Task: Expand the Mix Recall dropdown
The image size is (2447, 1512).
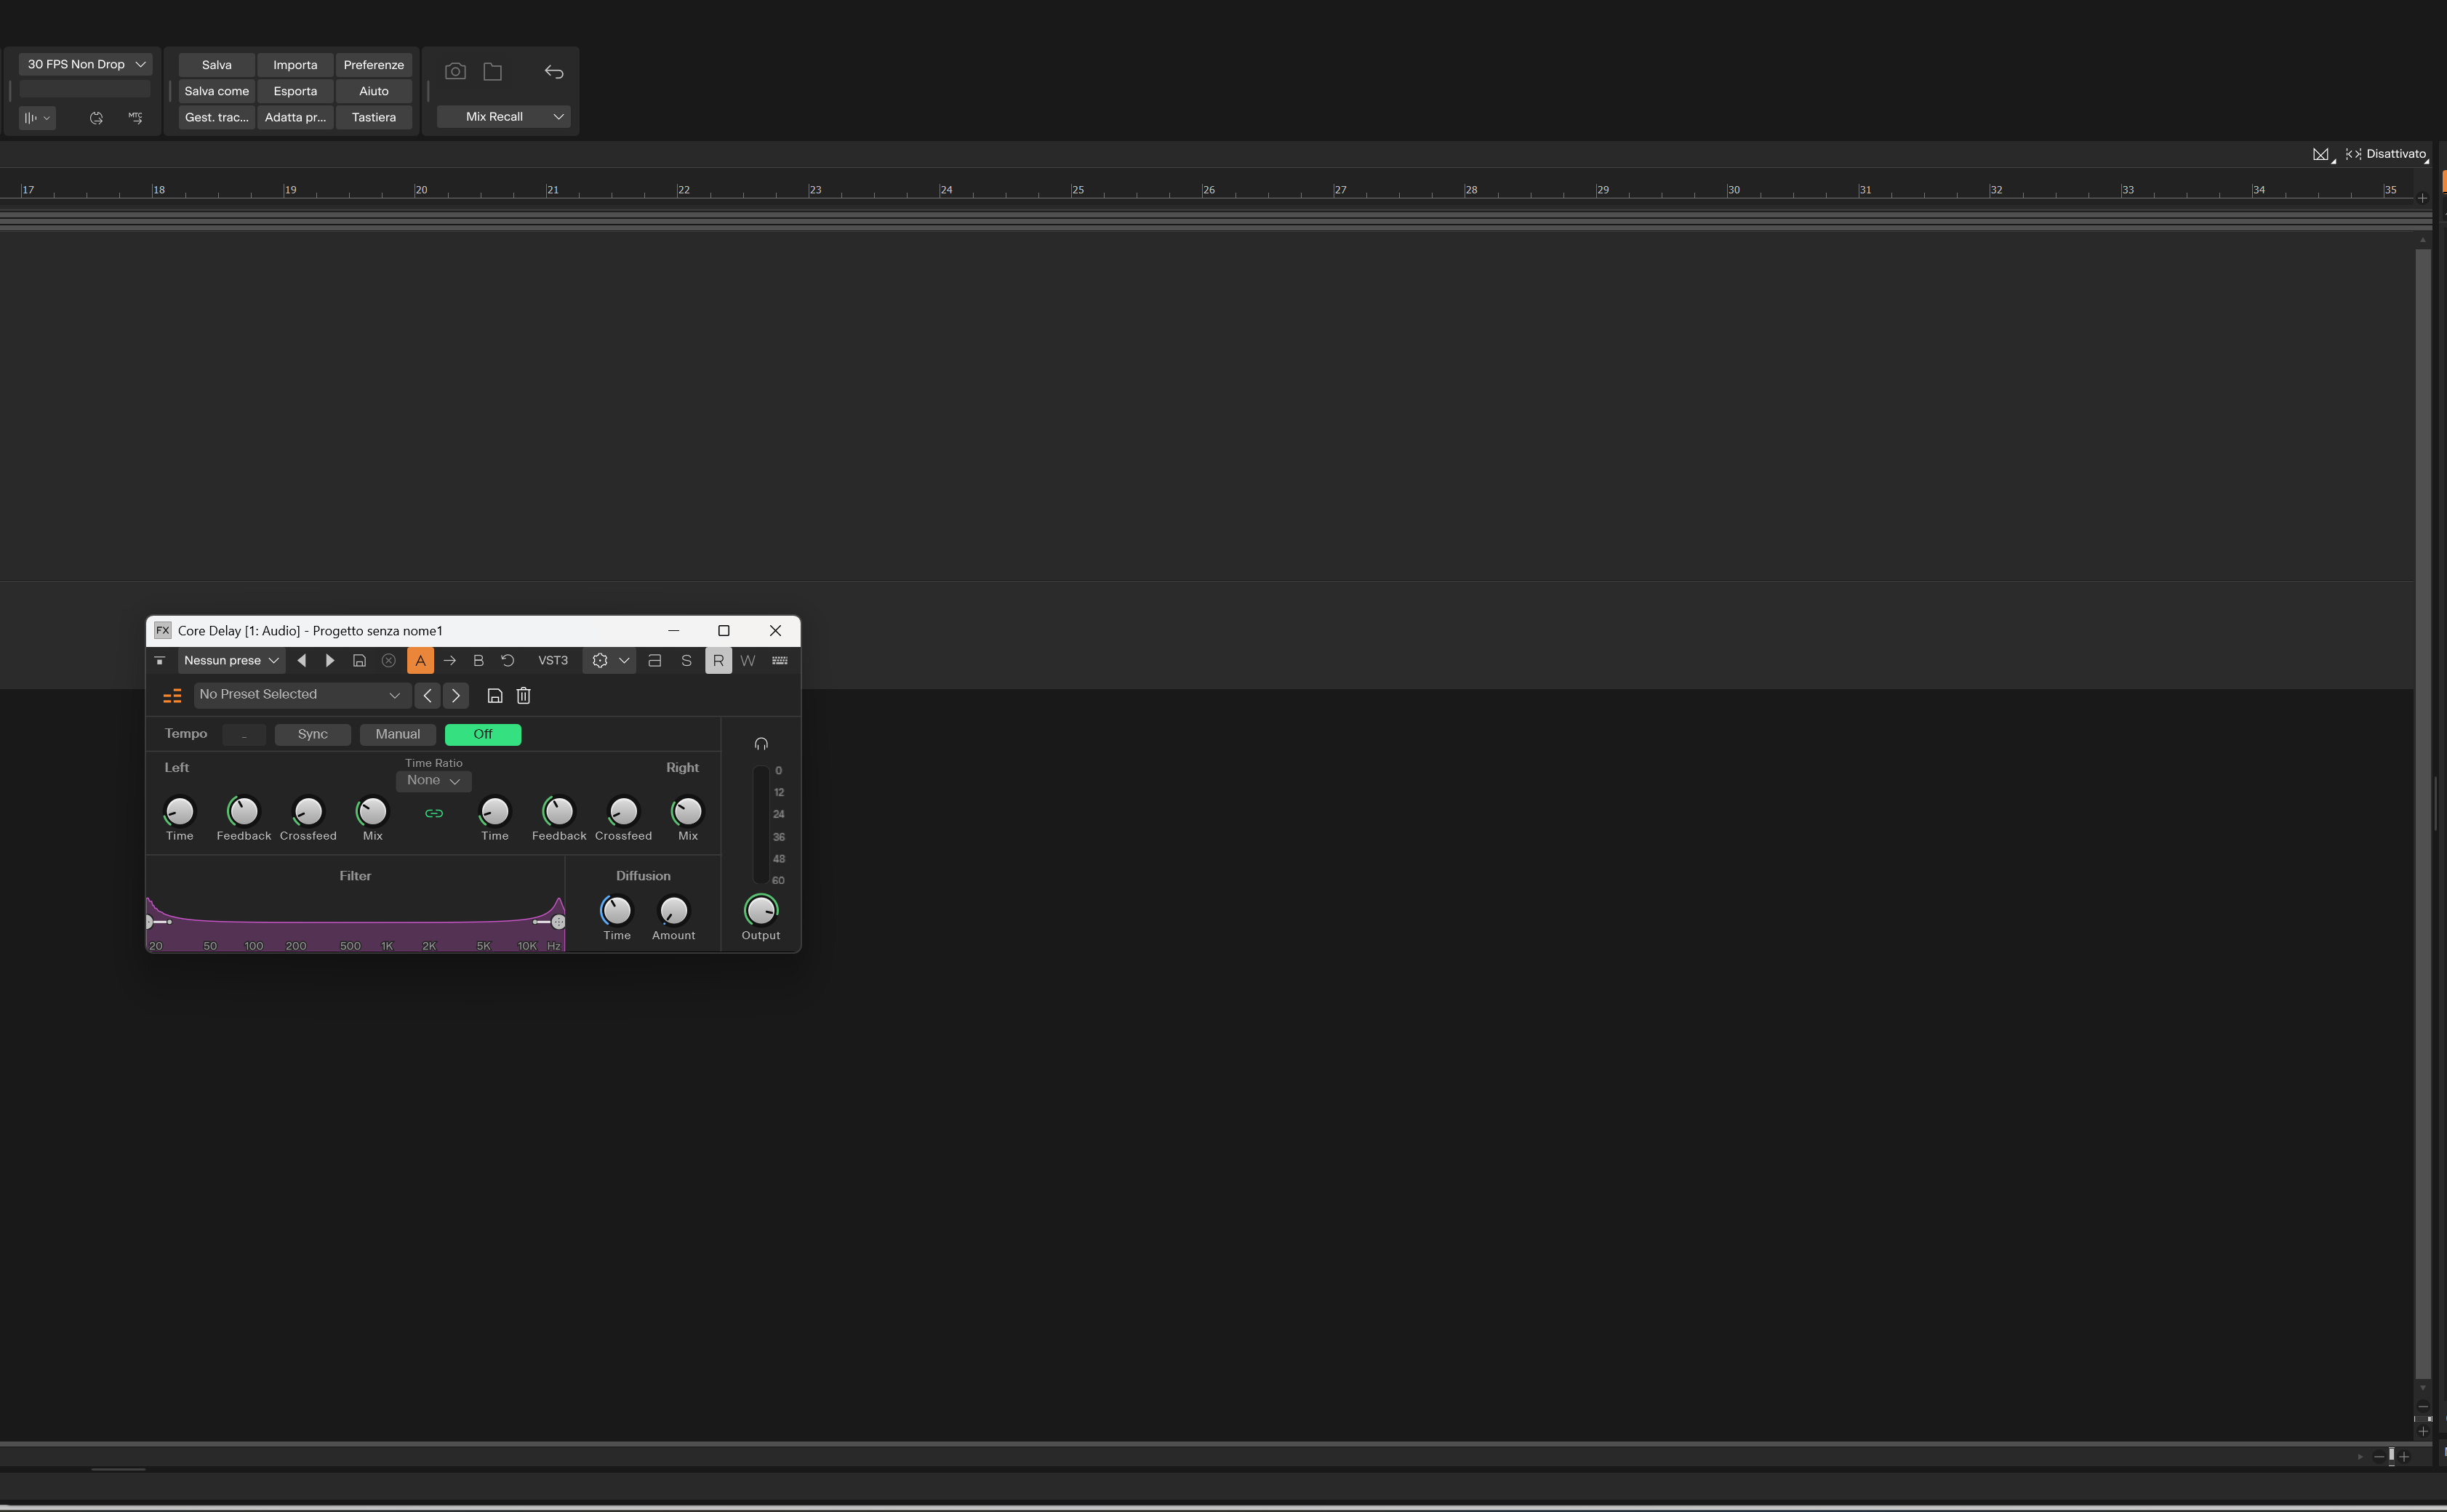Action: click(503, 117)
